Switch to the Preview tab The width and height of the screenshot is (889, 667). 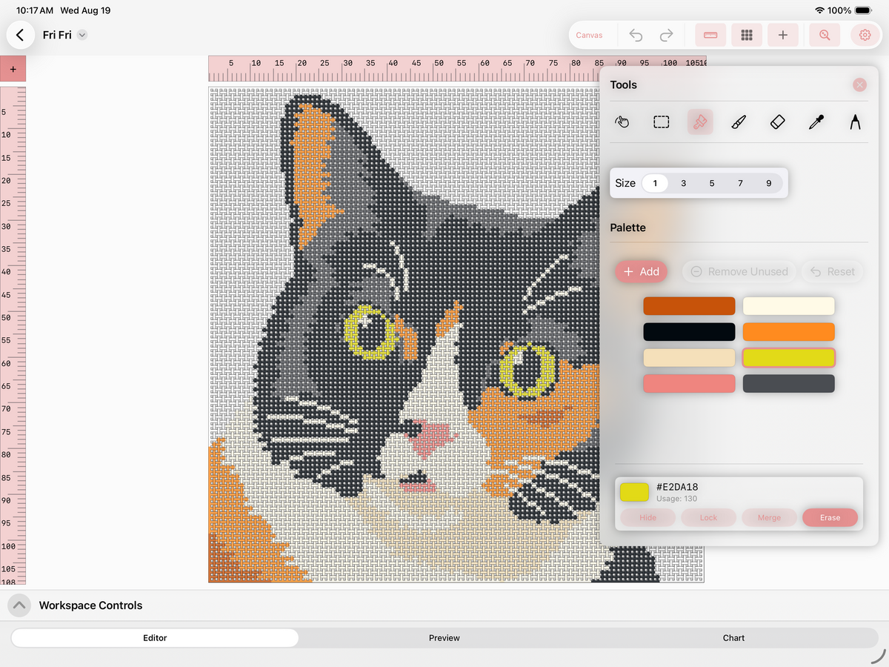point(444,637)
